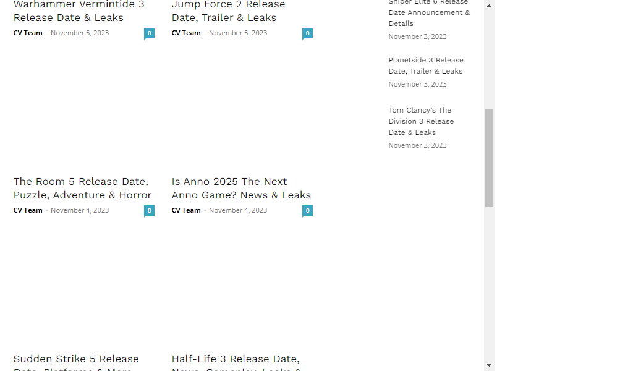
Task: Open comment count badge for Anno 2025
Action: [x=308, y=211]
